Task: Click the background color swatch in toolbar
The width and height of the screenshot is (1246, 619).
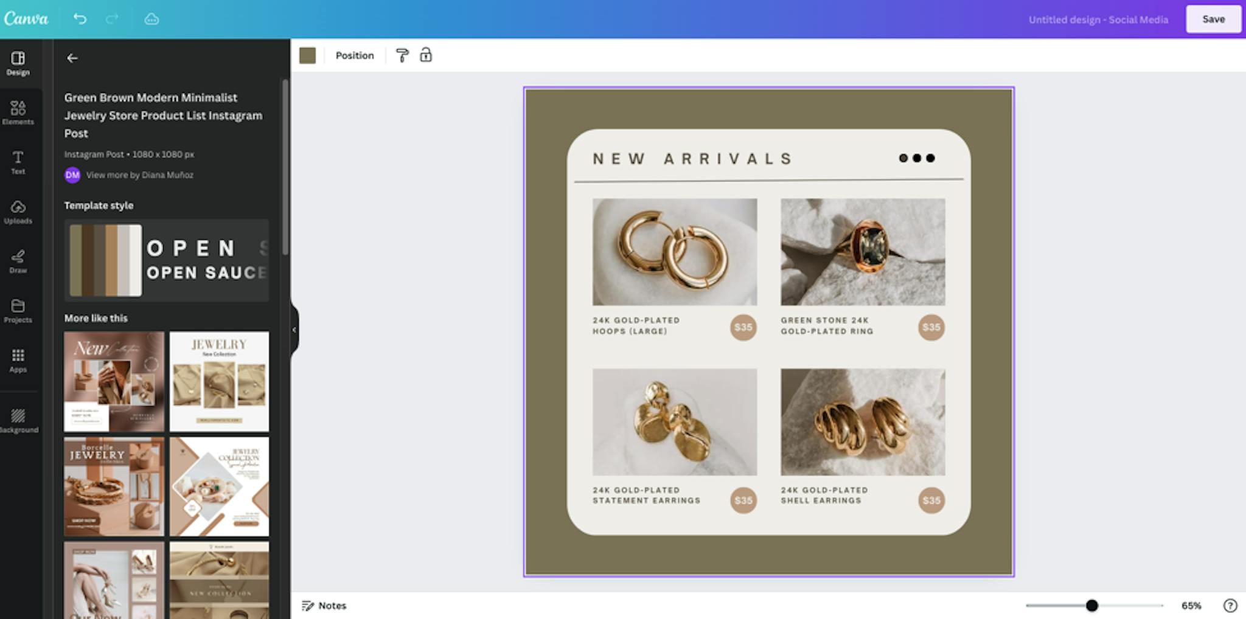Action: point(307,55)
